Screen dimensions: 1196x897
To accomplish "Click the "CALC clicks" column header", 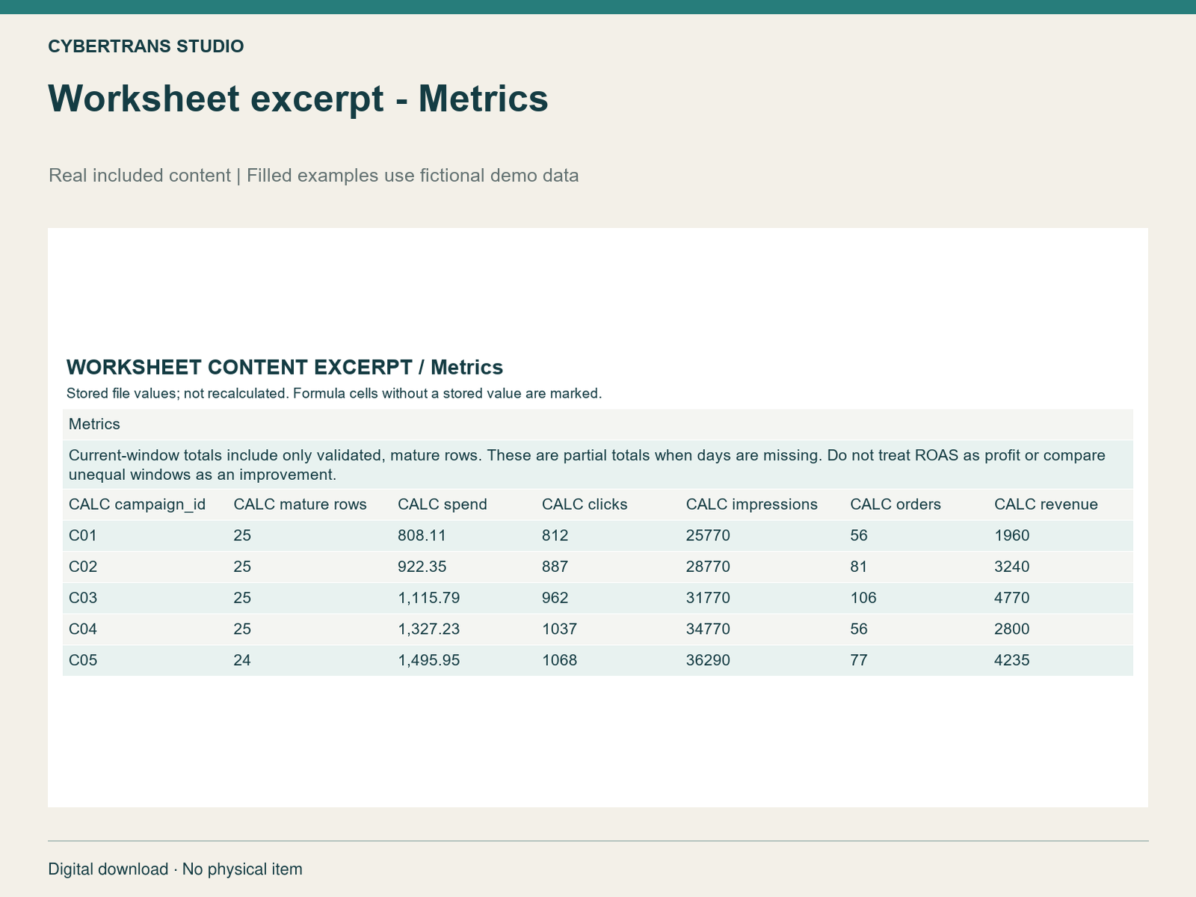I will 585,505.
